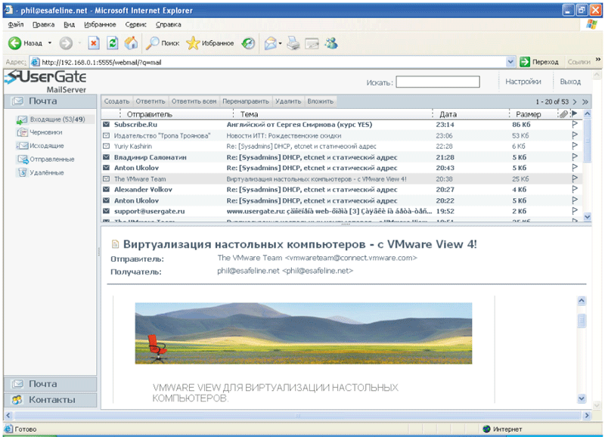
Task: Open the Сервис menu
Action: [x=136, y=25]
